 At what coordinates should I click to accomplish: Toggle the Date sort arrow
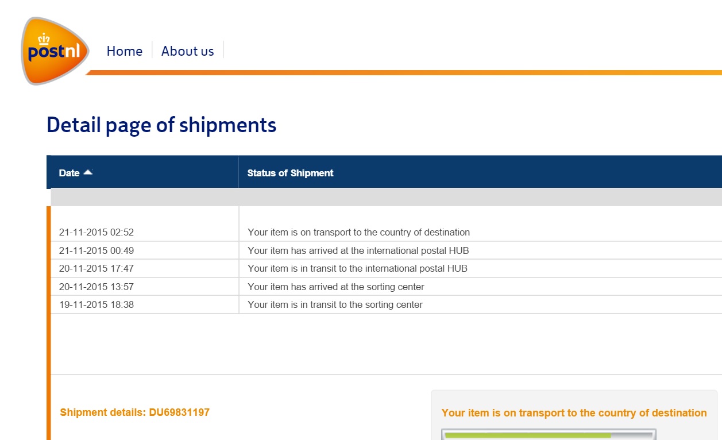pos(88,172)
